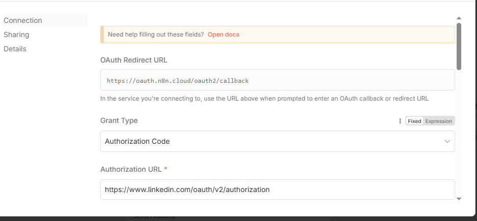Viewport: 477px width, 221px height.
Task: Go to the Details tab
Action: pyautogui.click(x=15, y=49)
